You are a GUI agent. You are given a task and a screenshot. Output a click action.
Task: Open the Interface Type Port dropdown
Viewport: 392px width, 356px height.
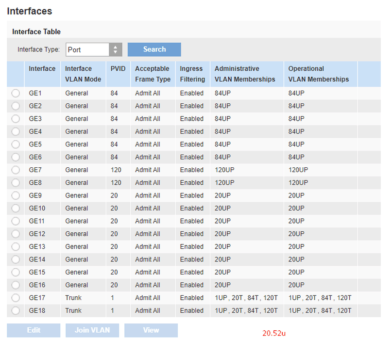point(94,49)
